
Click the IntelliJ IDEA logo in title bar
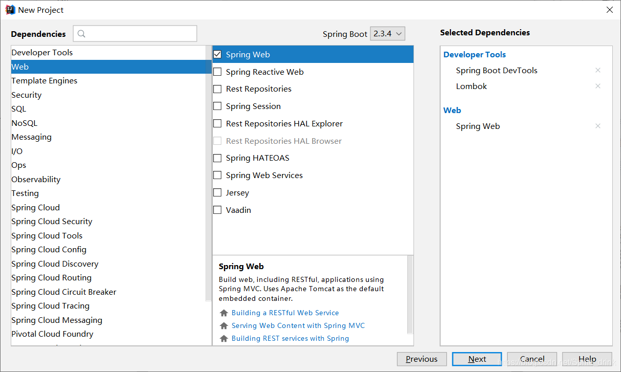click(x=10, y=10)
